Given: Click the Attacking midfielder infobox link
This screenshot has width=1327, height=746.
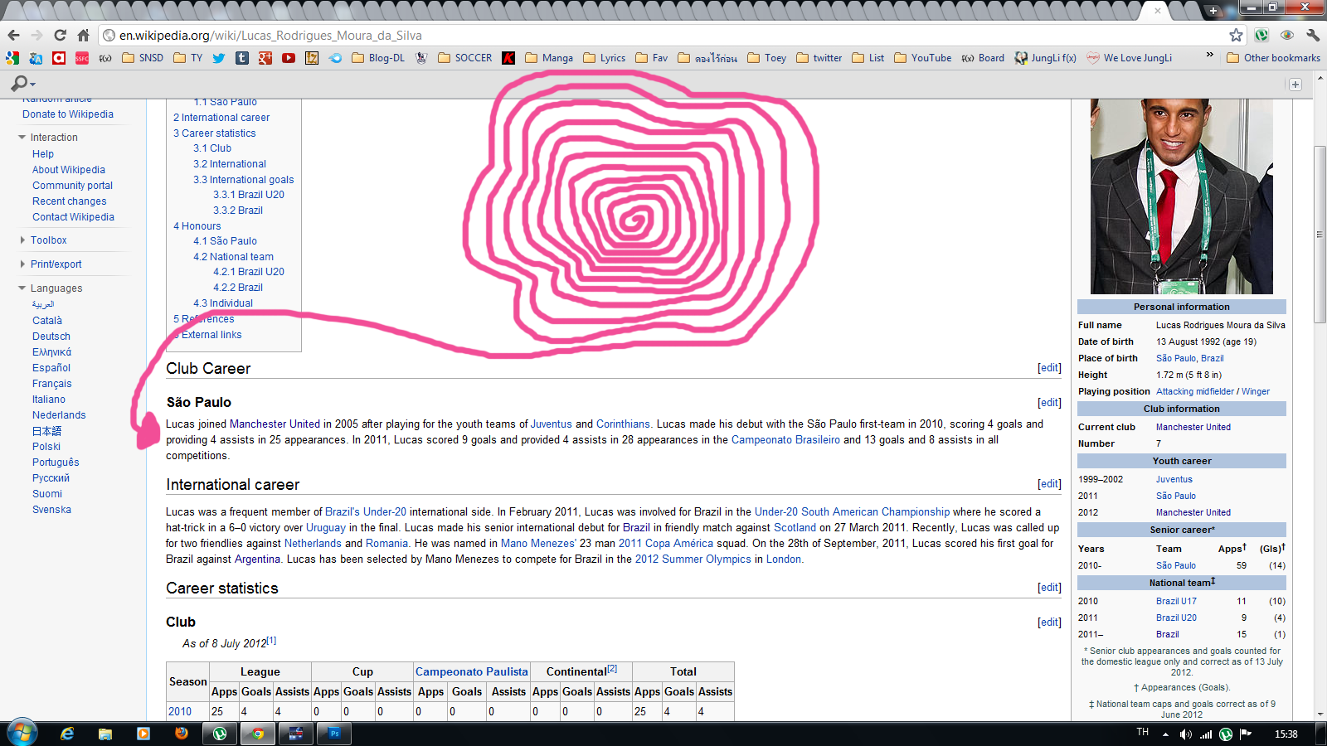Looking at the screenshot, I should [x=1195, y=392].
